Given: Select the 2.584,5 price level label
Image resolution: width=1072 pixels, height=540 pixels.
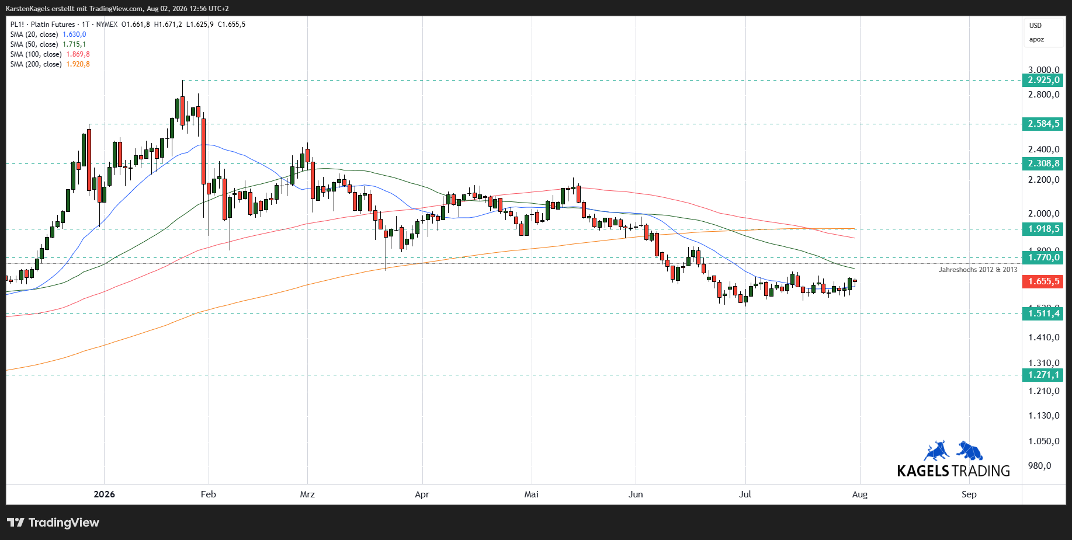Looking at the screenshot, I should pos(1043,124).
